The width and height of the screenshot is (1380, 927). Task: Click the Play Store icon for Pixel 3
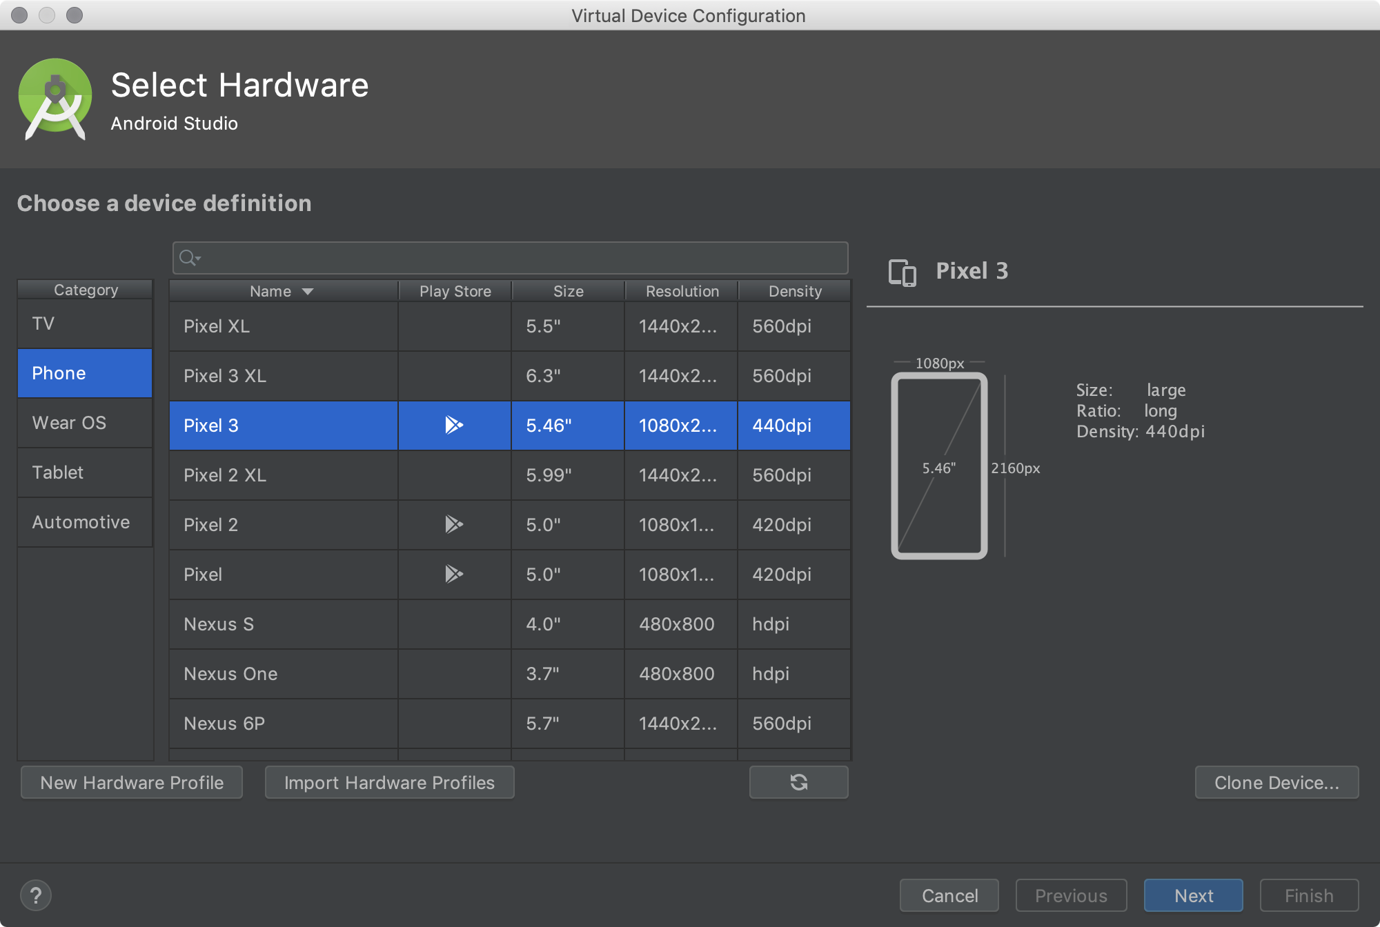point(453,425)
